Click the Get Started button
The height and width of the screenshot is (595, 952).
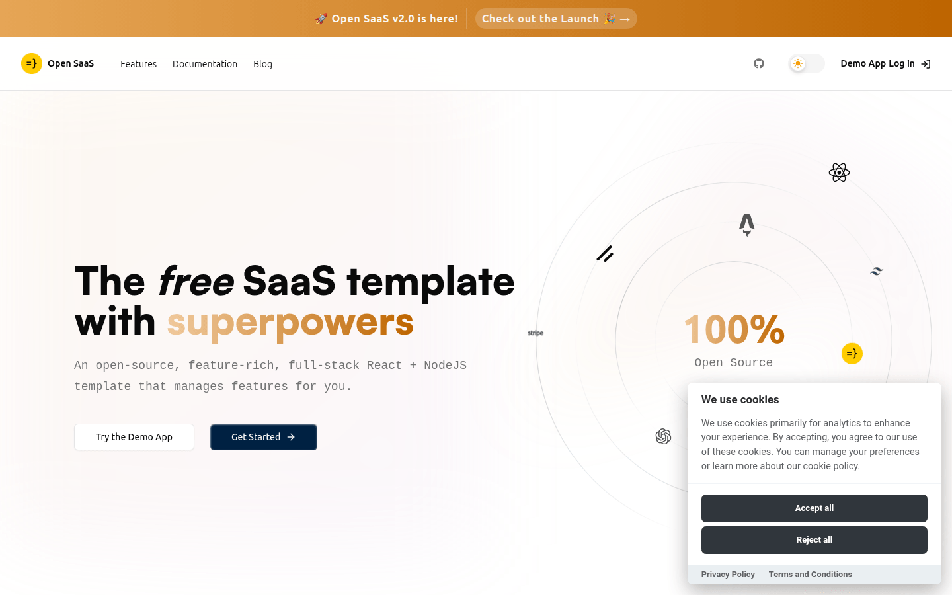263,437
